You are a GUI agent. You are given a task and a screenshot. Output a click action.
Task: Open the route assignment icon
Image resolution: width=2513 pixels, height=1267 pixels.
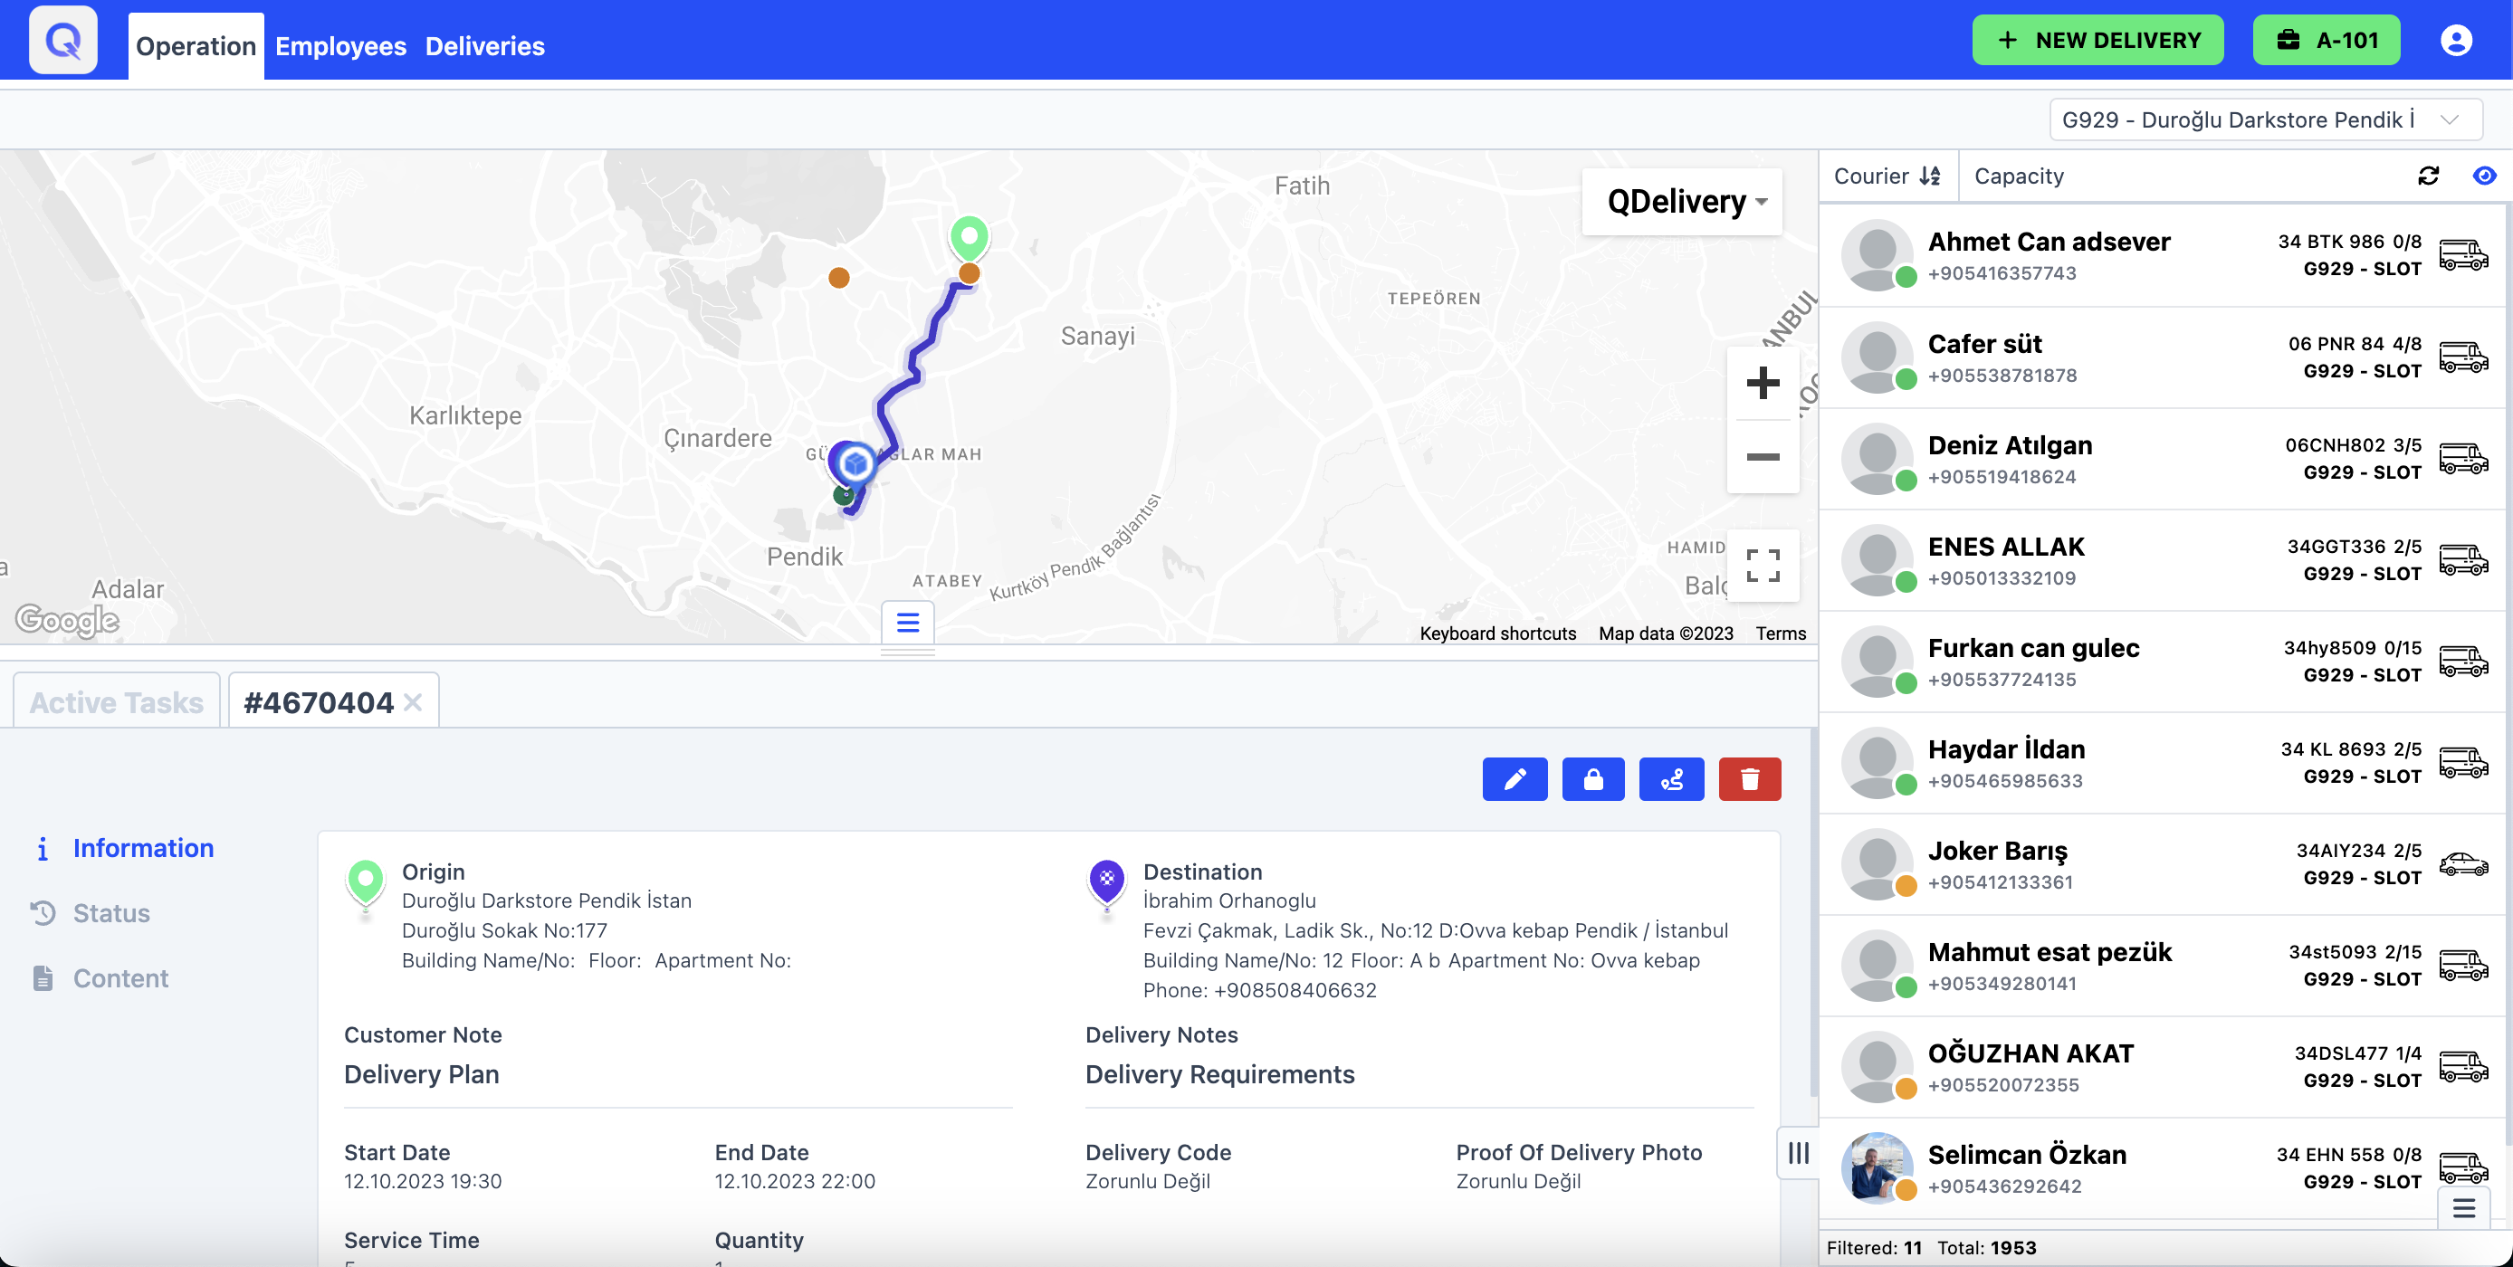1671,778
